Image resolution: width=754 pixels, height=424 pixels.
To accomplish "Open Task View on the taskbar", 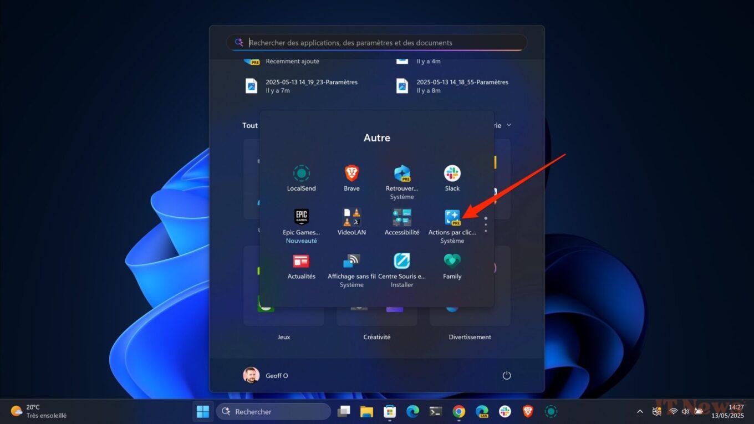I will 344,411.
